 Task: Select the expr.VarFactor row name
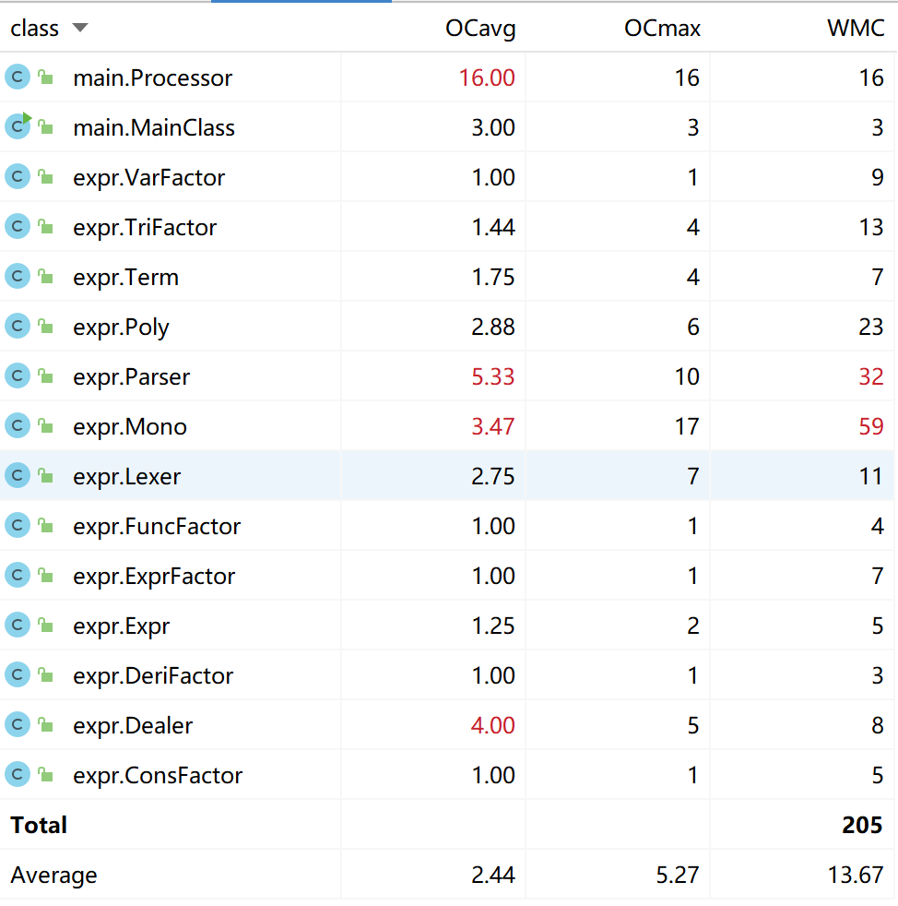tap(148, 177)
